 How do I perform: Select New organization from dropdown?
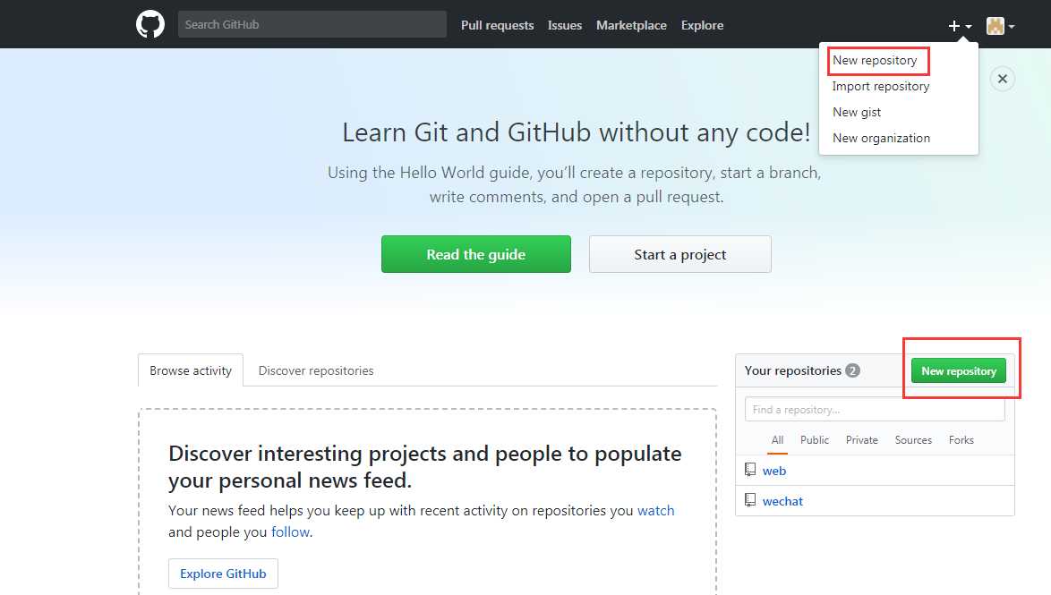click(882, 138)
